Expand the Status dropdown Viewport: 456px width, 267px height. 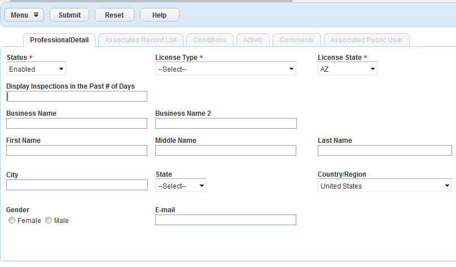click(x=36, y=69)
